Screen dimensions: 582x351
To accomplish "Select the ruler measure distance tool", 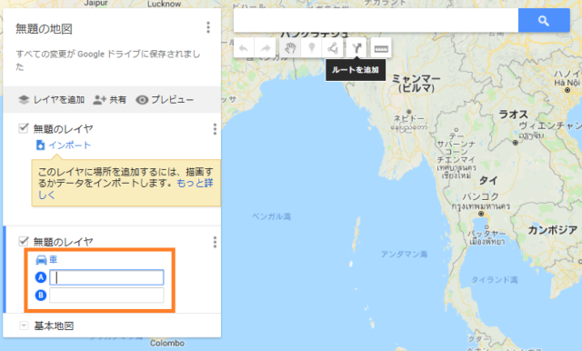I will (381, 48).
